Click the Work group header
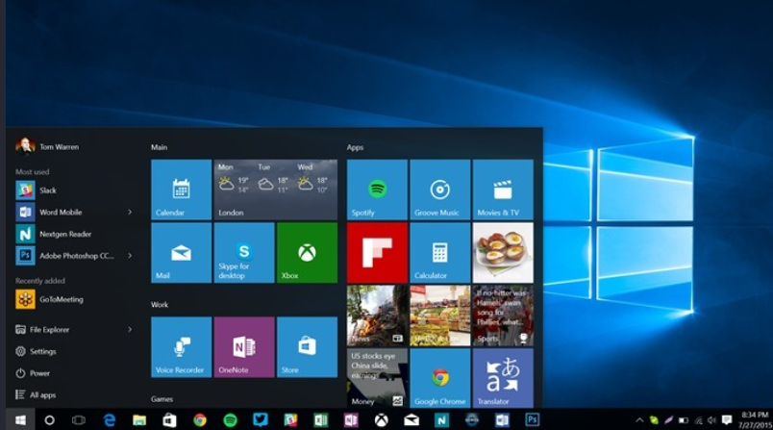This screenshot has width=773, height=430. [x=160, y=305]
